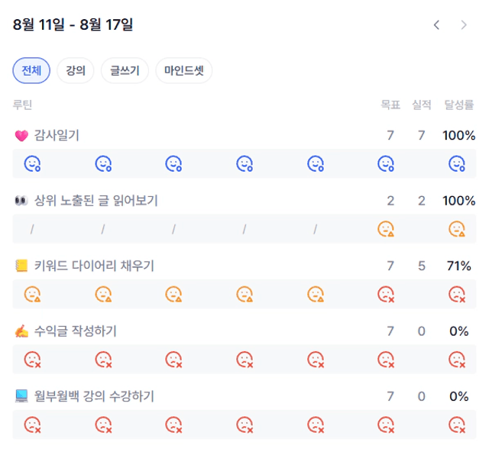489x455 pixels.
Task: Go to next week with right chevron
Action: point(463,25)
